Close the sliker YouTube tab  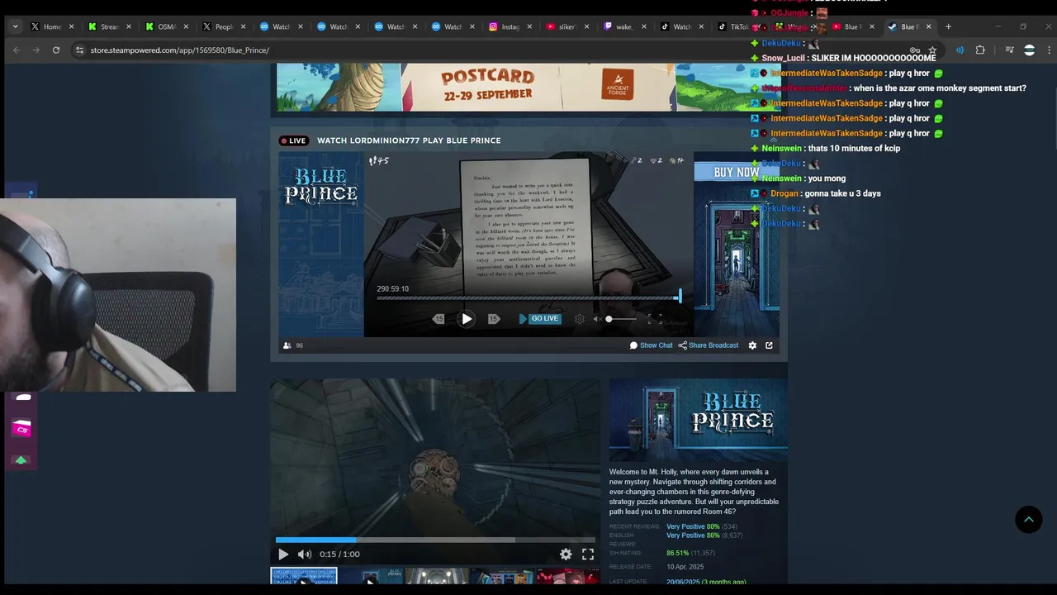pos(586,26)
